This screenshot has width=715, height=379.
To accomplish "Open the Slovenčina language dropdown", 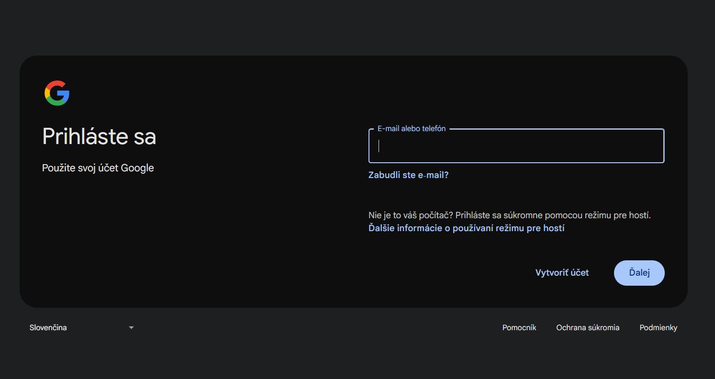I will point(81,328).
